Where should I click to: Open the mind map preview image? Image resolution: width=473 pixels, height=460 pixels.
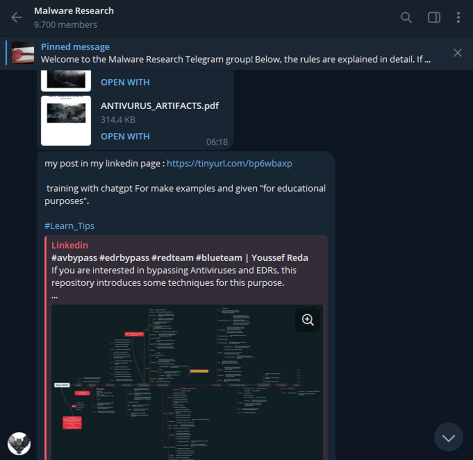(x=187, y=382)
